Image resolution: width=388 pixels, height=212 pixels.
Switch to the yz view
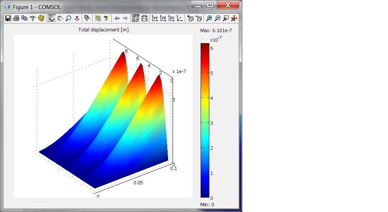(163, 18)
